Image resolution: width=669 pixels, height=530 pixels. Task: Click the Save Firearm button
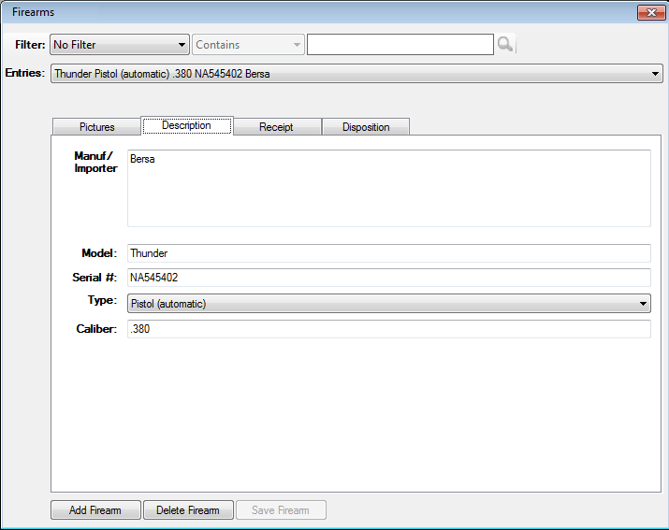tap(281, 510)
